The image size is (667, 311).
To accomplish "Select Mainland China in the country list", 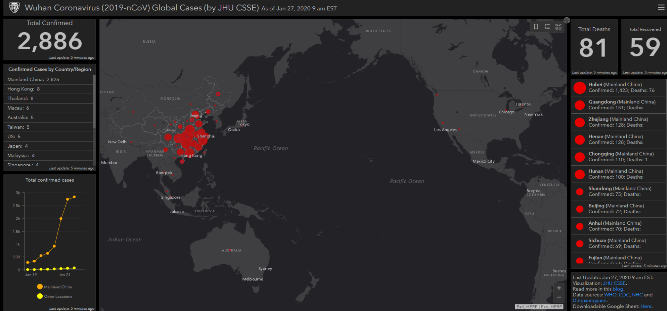I will coord(33,79).
